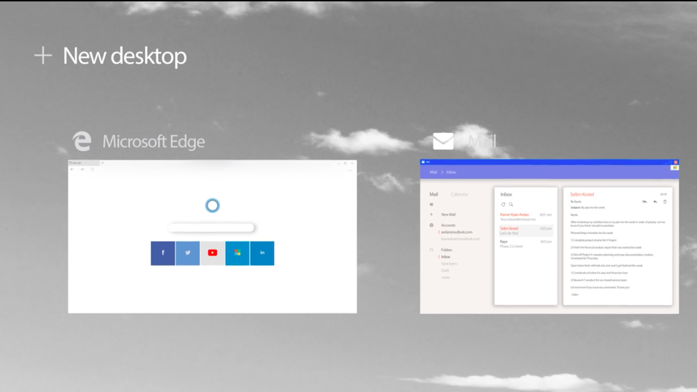
Task: Open the message from Kamer Kaan Avdan
Action: click(526, 217)
